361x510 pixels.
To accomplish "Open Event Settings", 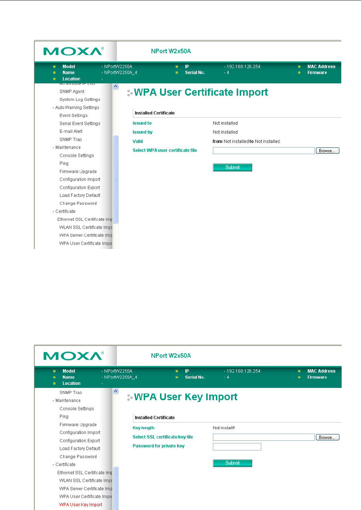I will (x=74, y=115).
